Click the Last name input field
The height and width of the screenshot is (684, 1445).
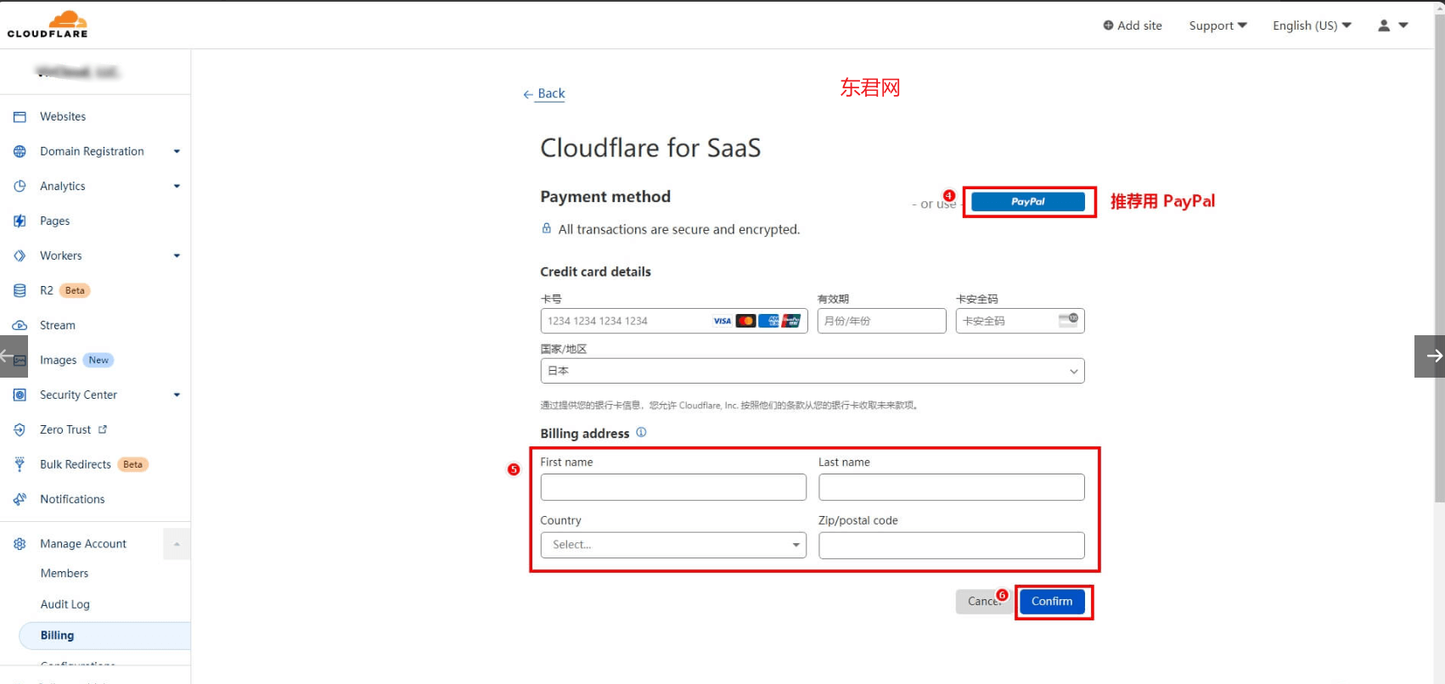pyautogui.click(x=951, y=487)
